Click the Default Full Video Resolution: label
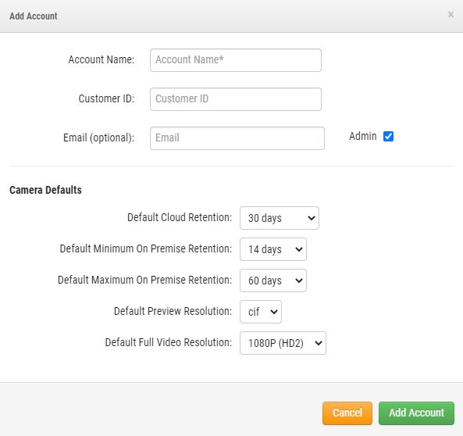Screen dimensions: 463x436 [x=169, y=342]
